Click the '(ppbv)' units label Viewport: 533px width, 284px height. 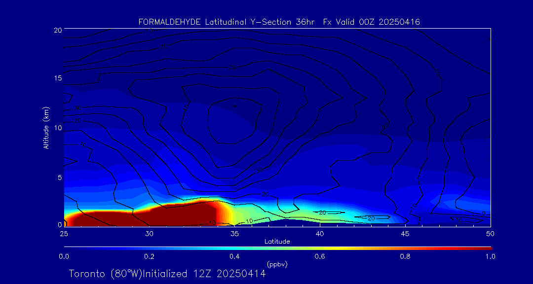(277, 264)
